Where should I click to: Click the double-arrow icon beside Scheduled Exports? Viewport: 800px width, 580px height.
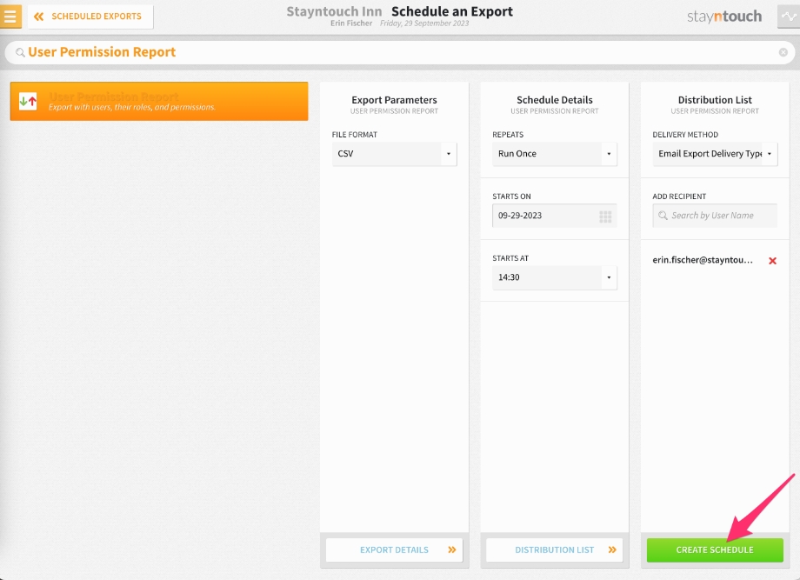(x=39, y=17)
